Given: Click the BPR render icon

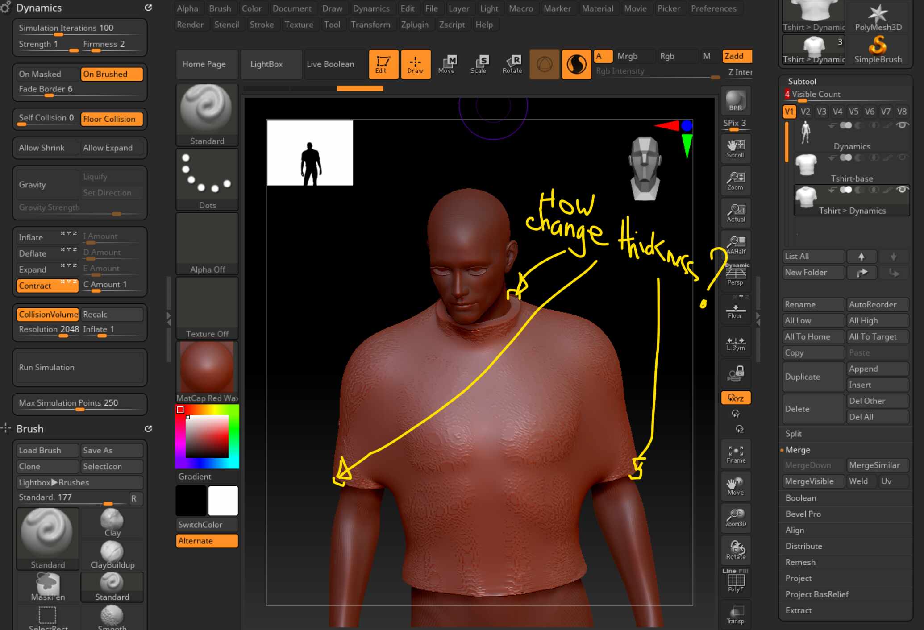Looking at the screenshot, I should click(736, 101).
